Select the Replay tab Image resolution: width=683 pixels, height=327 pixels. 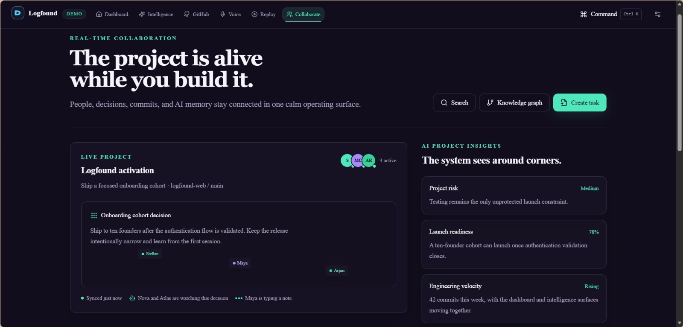point(263,15)
